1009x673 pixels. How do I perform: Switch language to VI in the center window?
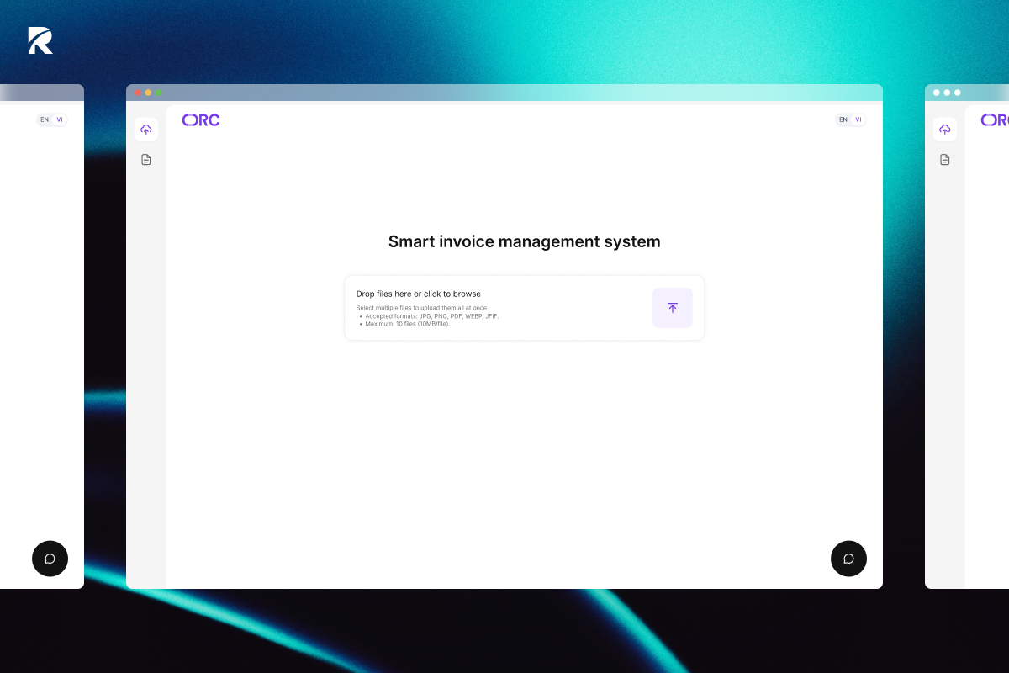tap(858, 119)
